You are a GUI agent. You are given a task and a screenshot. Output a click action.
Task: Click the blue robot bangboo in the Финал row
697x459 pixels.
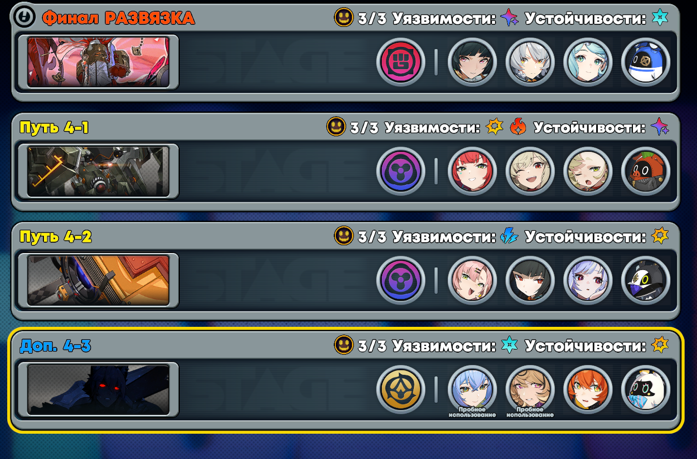point(646,62)
